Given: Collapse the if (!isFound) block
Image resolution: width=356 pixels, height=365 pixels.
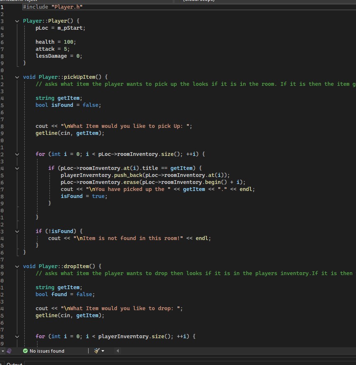Looking at the screenshot, I should [17, 231].
